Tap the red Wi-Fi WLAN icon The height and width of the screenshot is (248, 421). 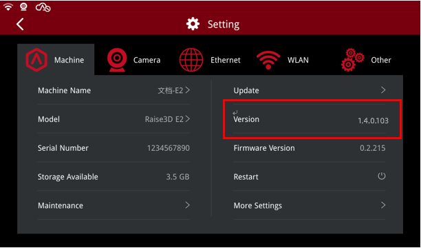click(x=268, y=60)
